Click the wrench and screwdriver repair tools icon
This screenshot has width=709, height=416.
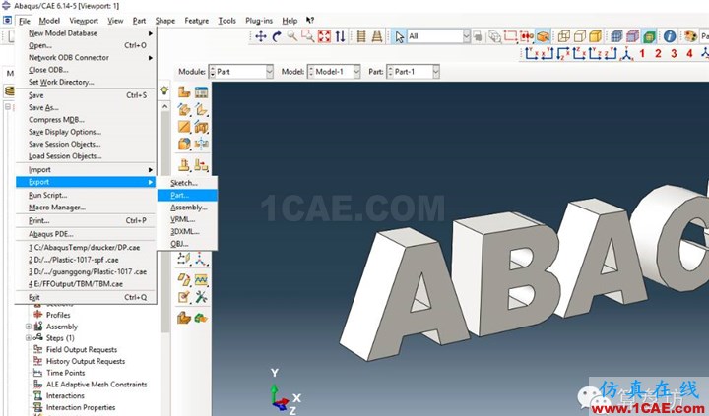click(x=201, y=297)
